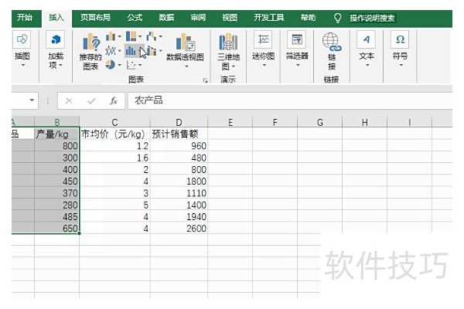Screen dimensions: 464x309
Task: Expand the hierarchy chart dropdown arrow
Action: pyautogui.click(x=140, y=36)
